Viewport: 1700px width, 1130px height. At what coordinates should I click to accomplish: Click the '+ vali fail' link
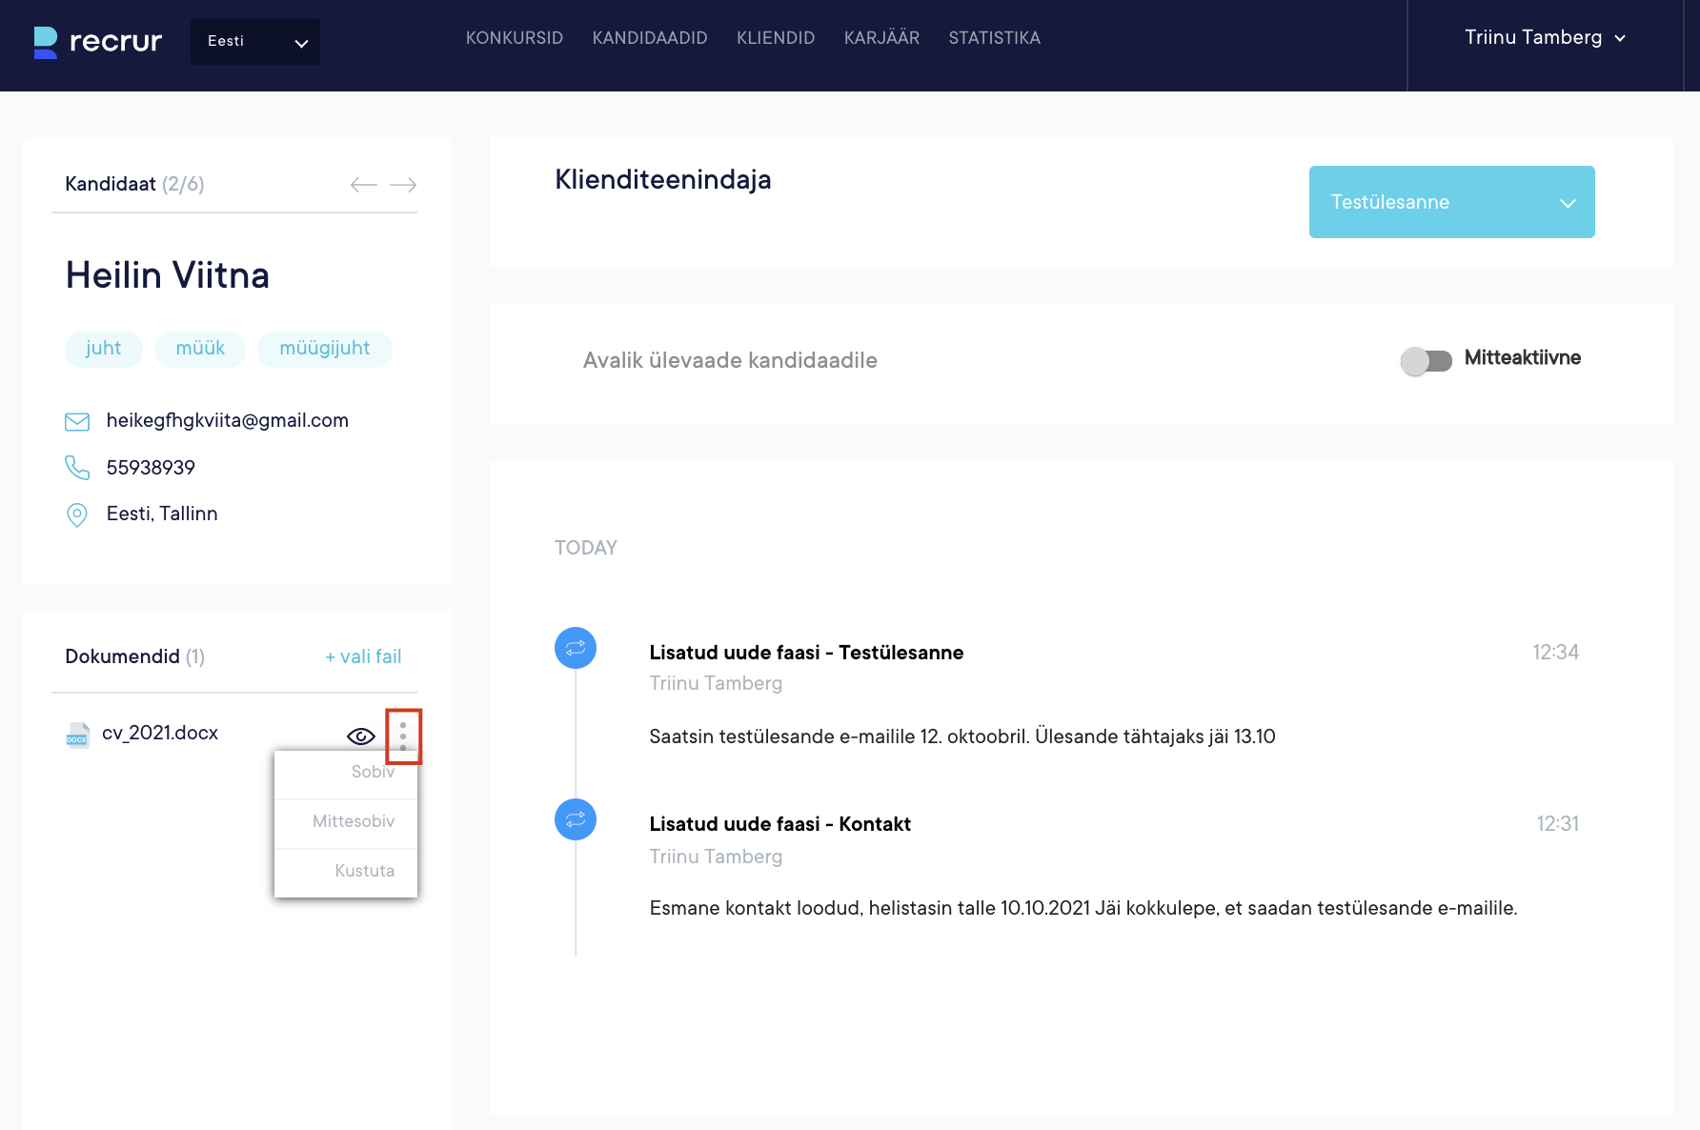[x=363, y=656]
